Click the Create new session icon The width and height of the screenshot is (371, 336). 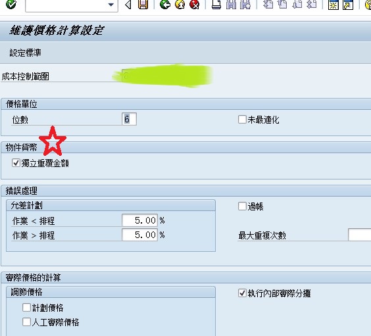(333, 4)
